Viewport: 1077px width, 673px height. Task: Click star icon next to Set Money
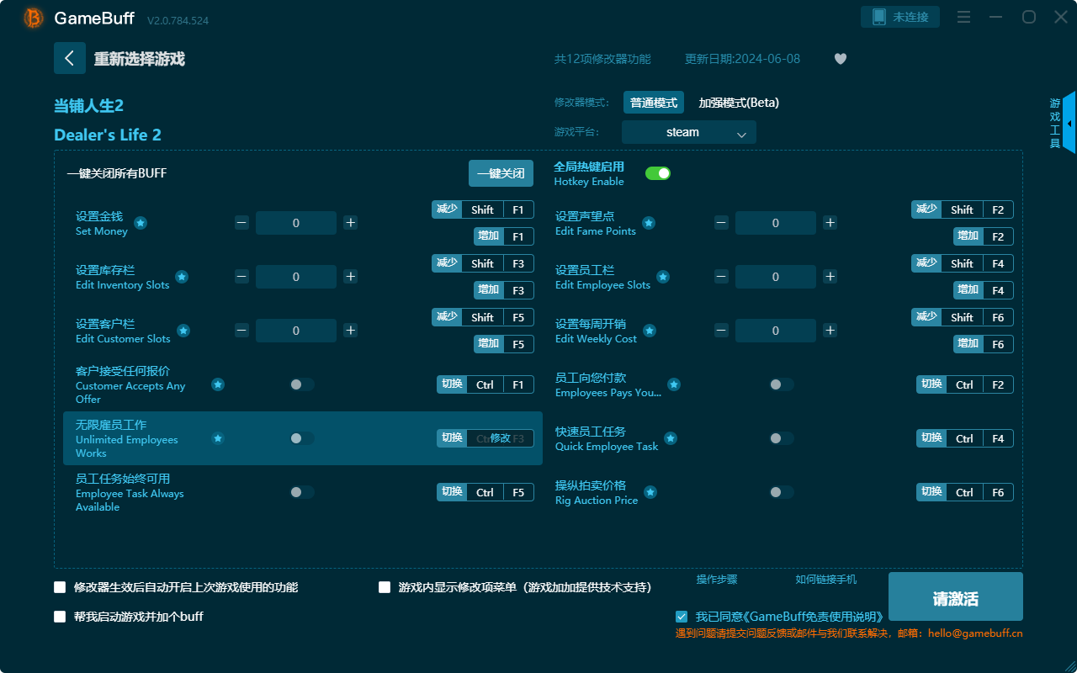coord(141,223)
